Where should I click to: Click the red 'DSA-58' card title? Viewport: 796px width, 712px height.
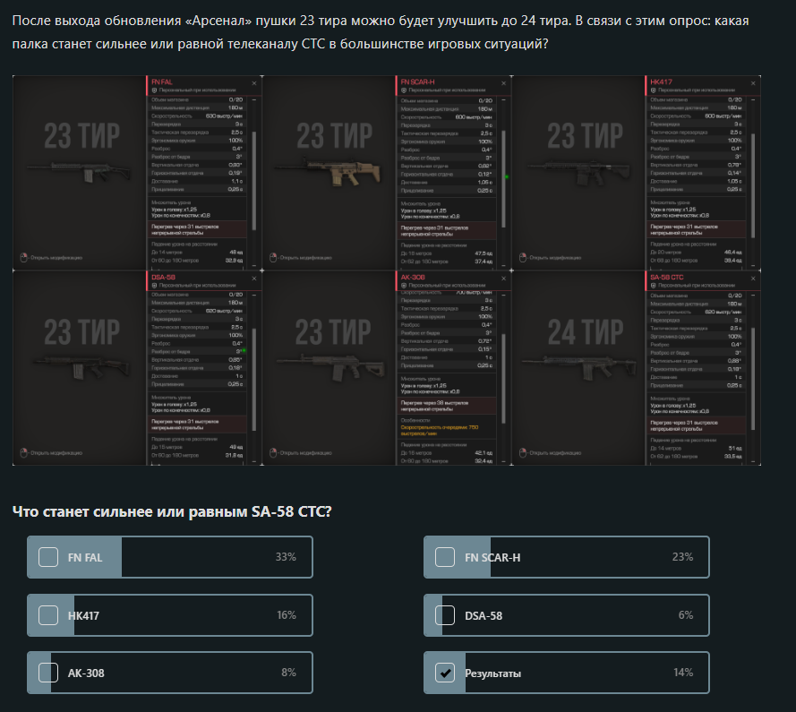164,278
